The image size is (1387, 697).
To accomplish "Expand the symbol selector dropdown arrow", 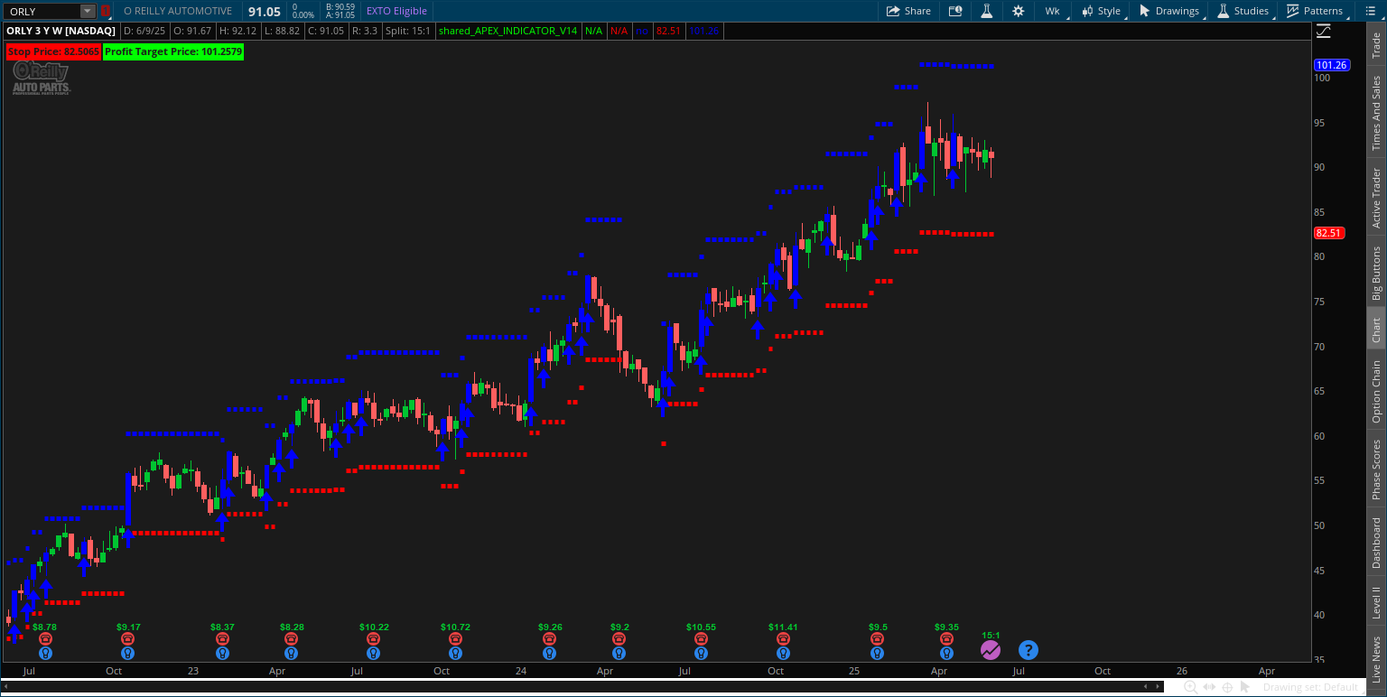I will (88, 11).
